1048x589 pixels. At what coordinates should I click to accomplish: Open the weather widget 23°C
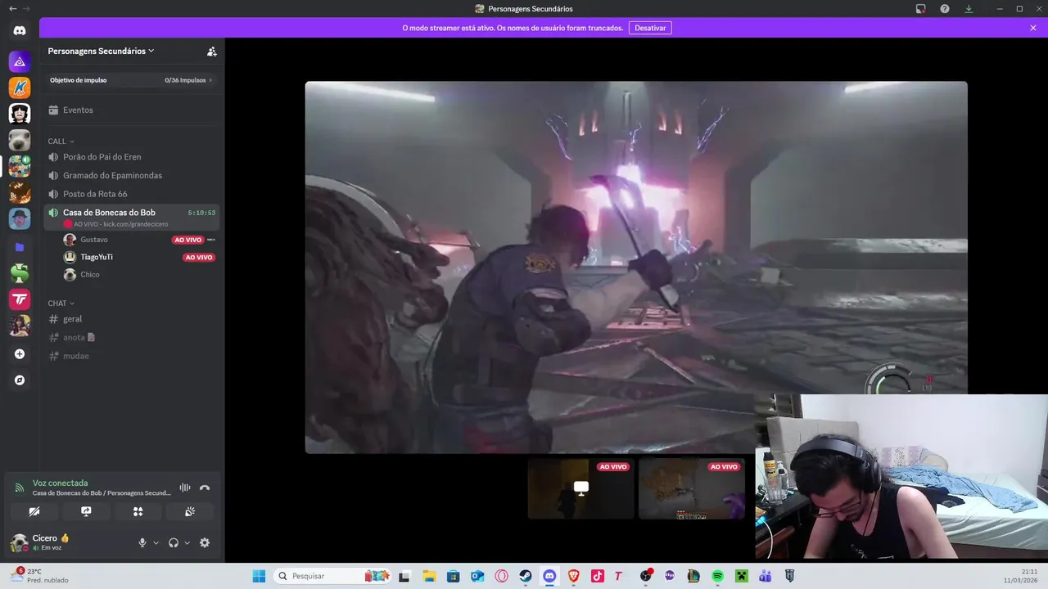(x=39, y=576)
